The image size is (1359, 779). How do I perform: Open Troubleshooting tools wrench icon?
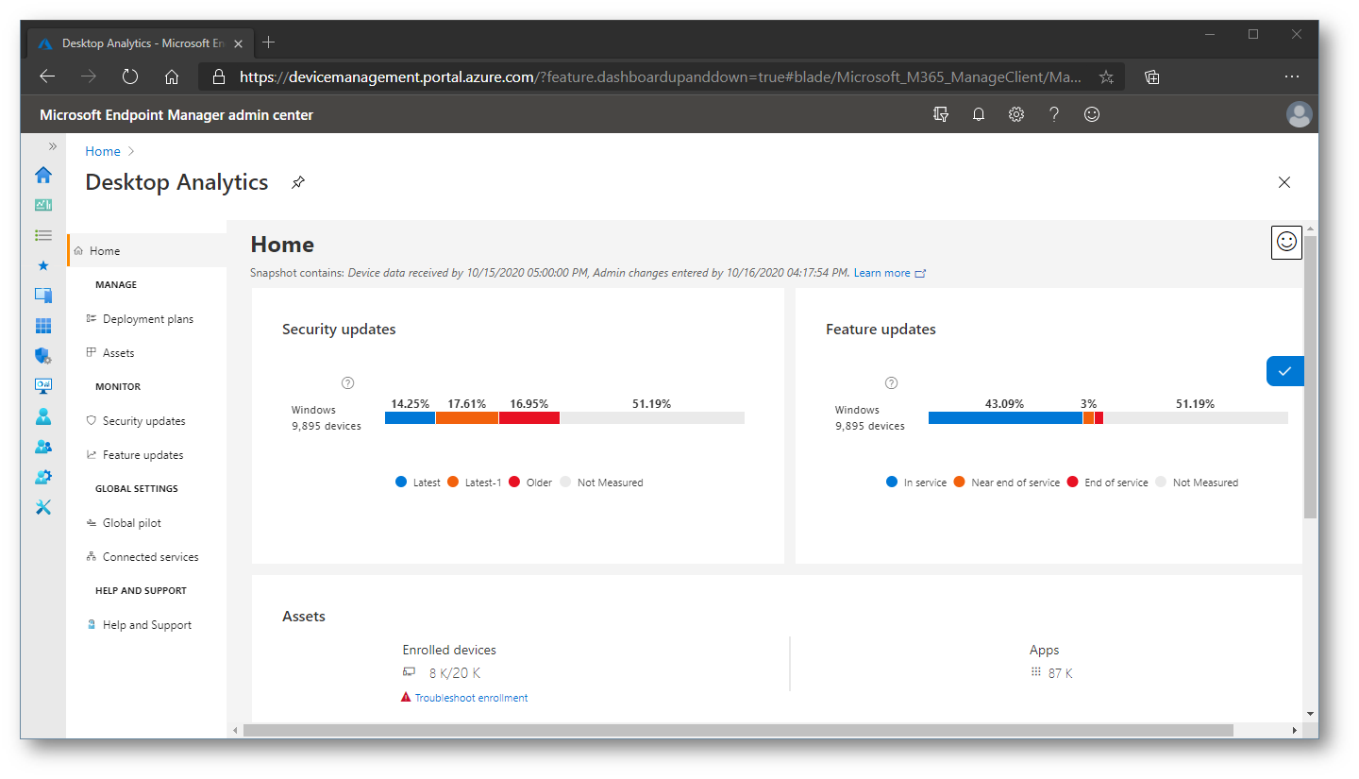point(43,507)
